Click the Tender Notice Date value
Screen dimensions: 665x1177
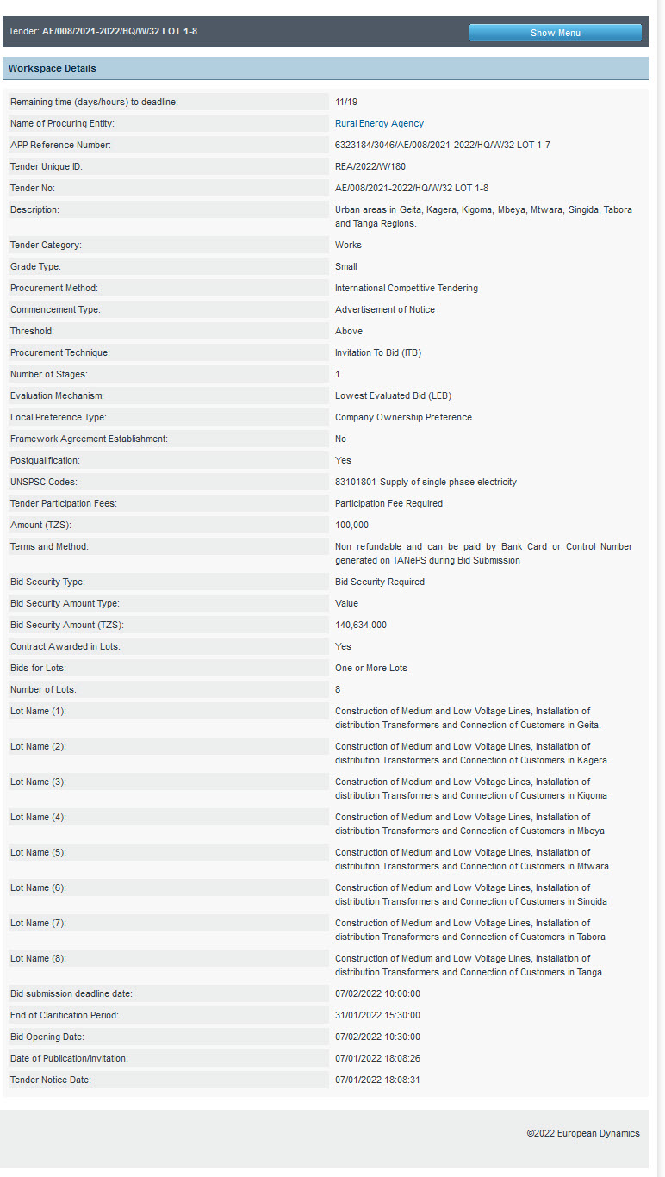tap(377, 1080)
